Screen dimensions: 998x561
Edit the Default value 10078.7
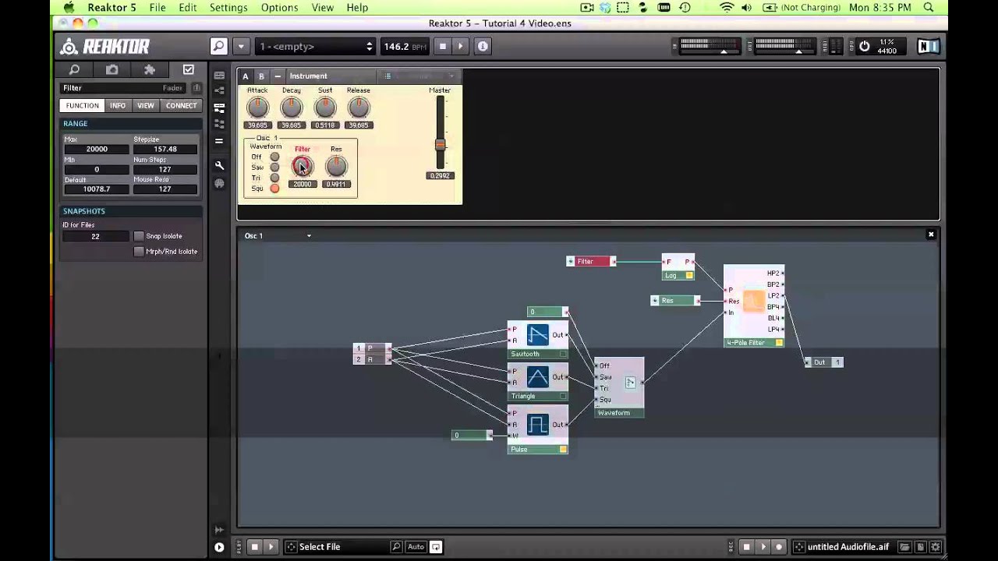pyautogui.click(x=97, y=189)
